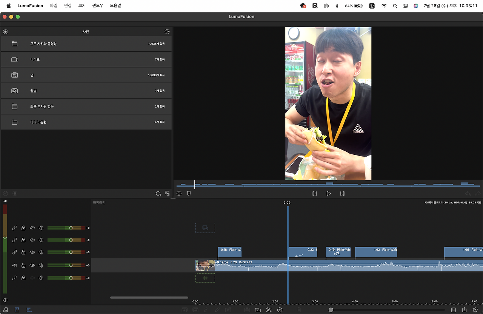
Task: Open the 모든 사진과 동영상 folder
Action: pyautogui.click(x=86, y=44)
